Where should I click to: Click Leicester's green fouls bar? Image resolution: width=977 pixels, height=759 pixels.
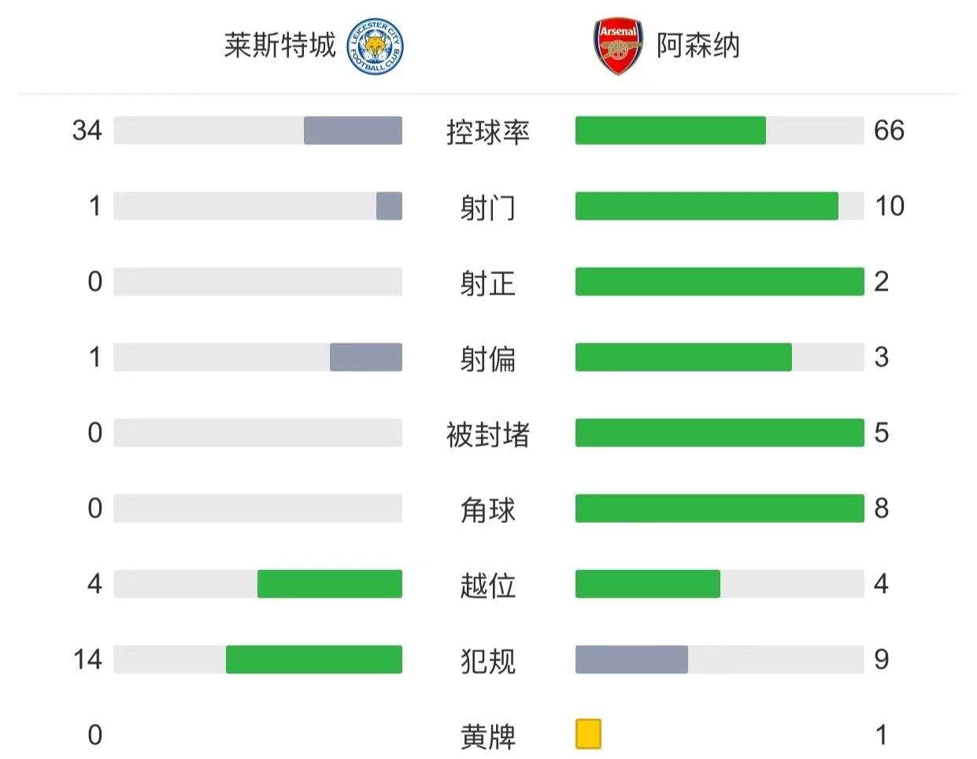(x=313, y=660)
